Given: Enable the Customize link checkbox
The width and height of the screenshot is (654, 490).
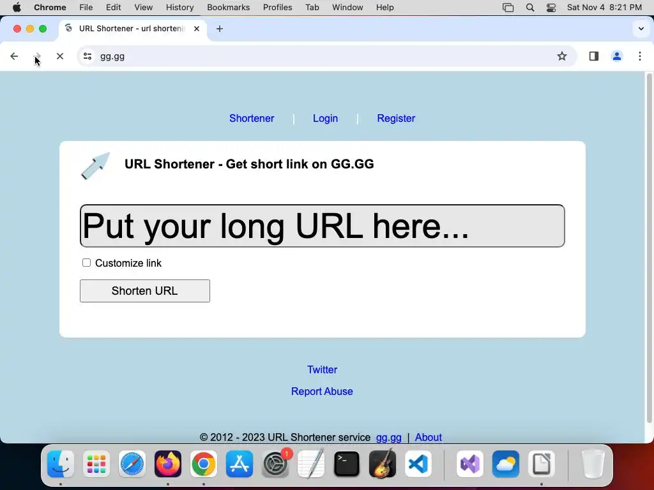Looking at the screenshot, I should (86, 262).
